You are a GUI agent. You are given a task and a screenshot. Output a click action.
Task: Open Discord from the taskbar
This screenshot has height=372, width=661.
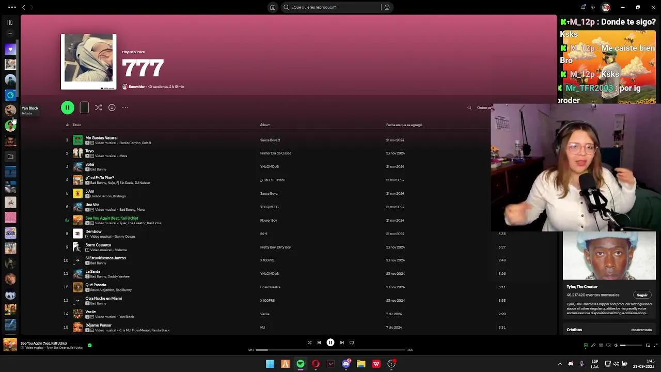[346, 364]
